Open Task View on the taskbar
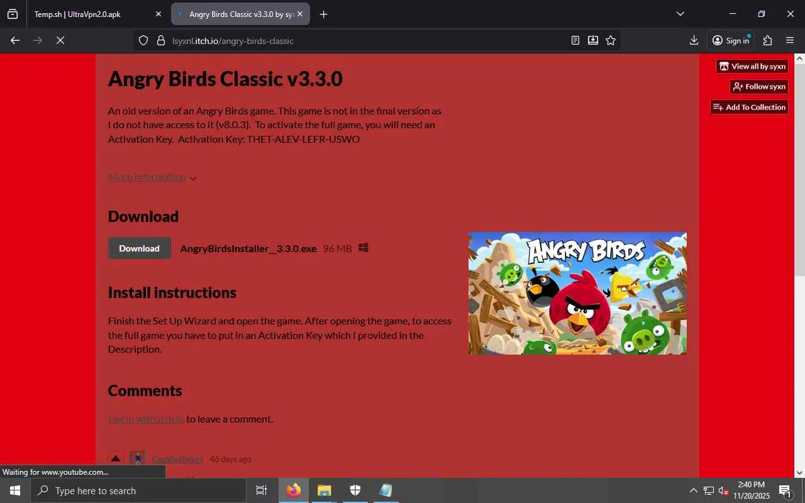805x503 pixels. tap(262, 490)
